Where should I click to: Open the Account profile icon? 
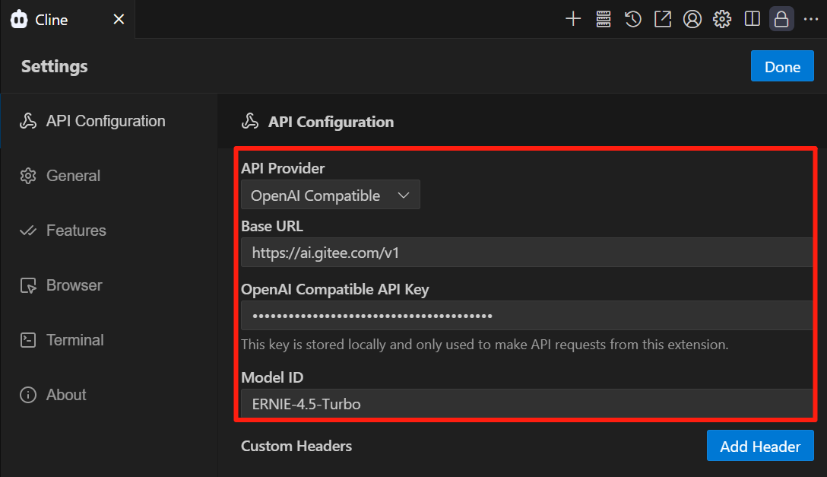[x=692, y=20]
